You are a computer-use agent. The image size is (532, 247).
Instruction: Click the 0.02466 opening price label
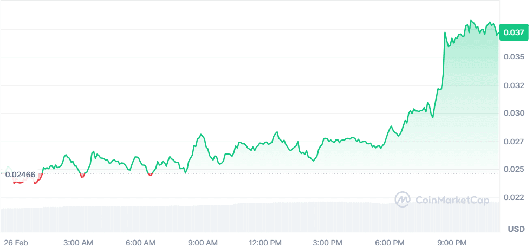tap(20, 175)
